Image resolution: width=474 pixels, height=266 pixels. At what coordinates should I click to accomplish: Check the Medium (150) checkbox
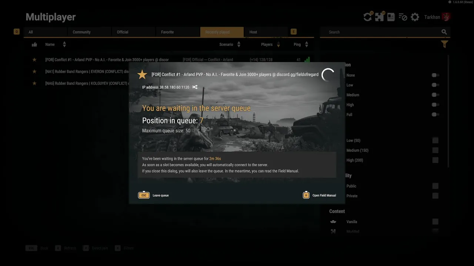click(435, 150)
